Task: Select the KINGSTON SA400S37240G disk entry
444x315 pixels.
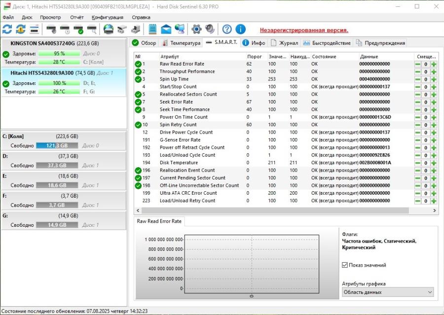Action: pyautogui.click(x=54, y=43)
